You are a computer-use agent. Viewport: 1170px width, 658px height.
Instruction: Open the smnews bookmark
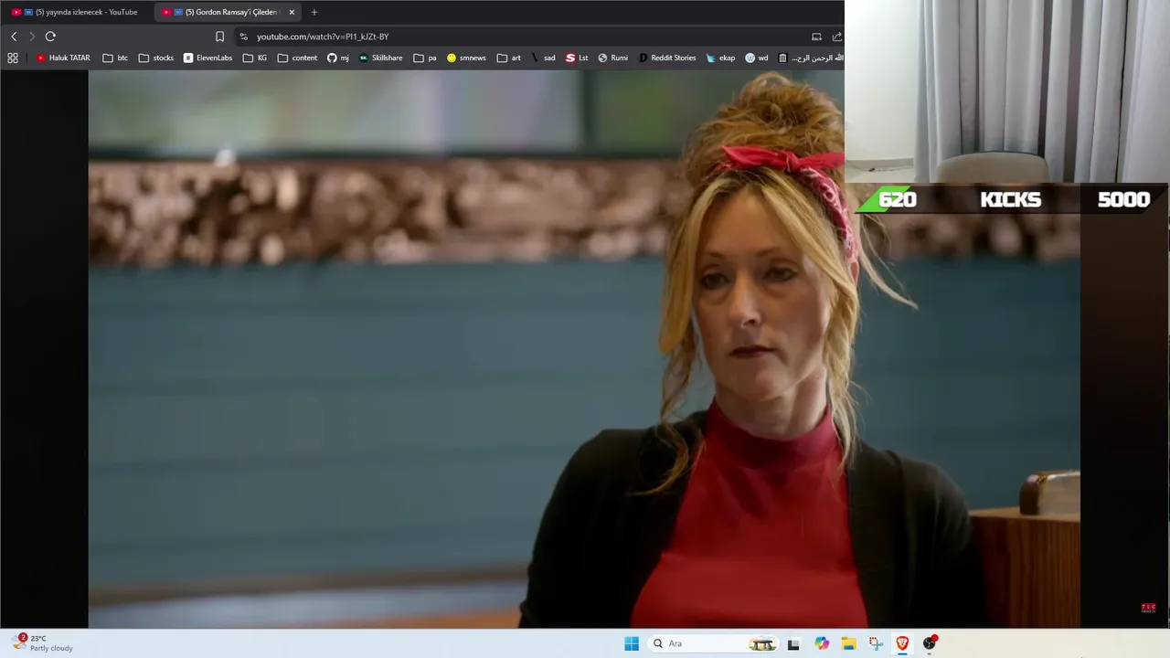466,58
